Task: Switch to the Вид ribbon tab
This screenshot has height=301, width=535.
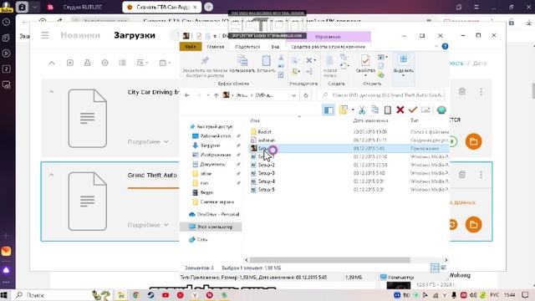Action: (275, 47)
